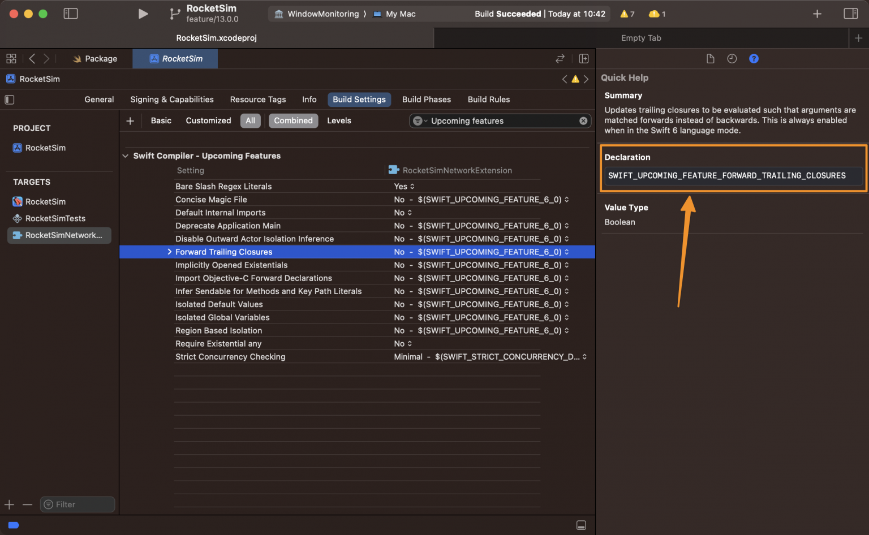Add editor on right split icon
This screenshot has width=869, height=535.
(x=584, y=59)
